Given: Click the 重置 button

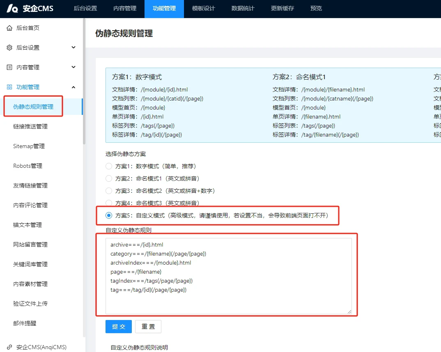Looking at the screenshot, I should click(x=148, y=327).
